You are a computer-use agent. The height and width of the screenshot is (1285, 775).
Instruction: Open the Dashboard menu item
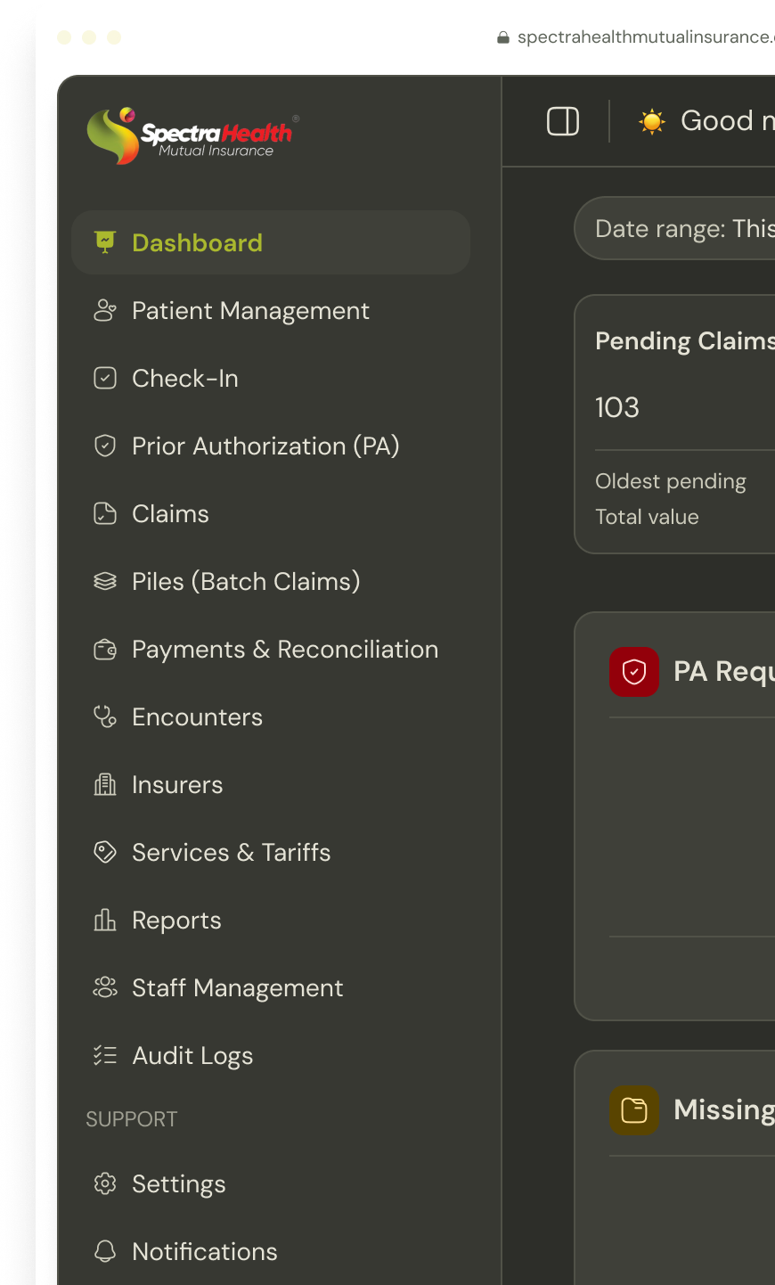pos(197,242)
